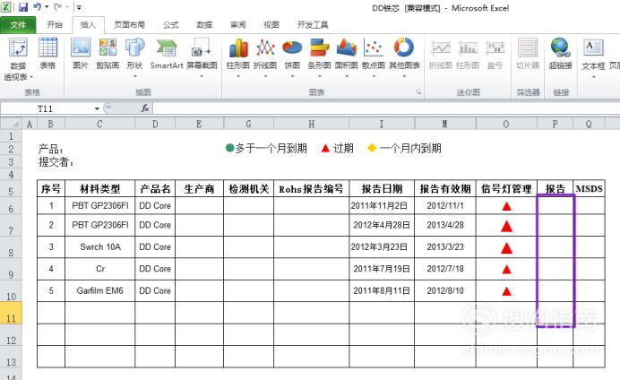Viewport: 620px width, 380px height.
Task: Click the MSDS header cell
Action: pyautogui.click(x=589, y=188)
